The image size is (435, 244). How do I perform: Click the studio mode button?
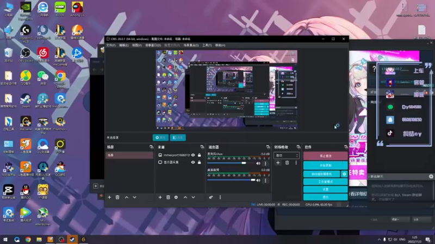tap(325, 182)
